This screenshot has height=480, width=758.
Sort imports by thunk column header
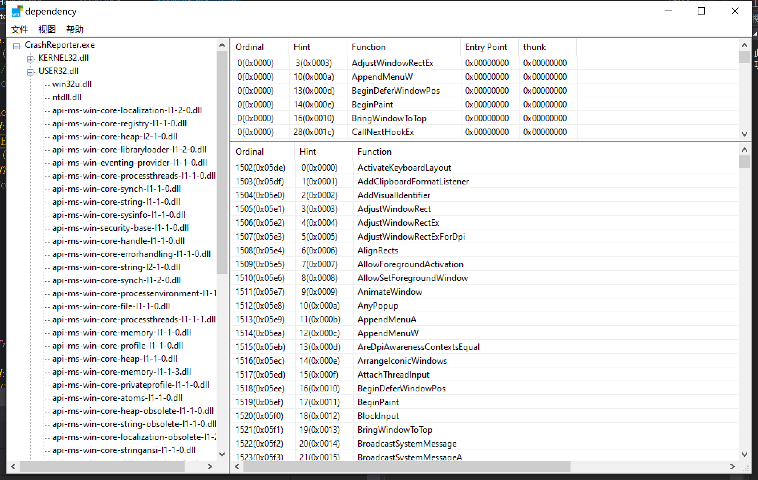pyautogui.click(x=534, y=47)
